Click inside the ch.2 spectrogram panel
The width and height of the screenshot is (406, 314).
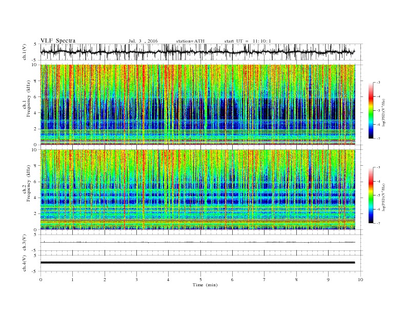(x=197, y=189)
